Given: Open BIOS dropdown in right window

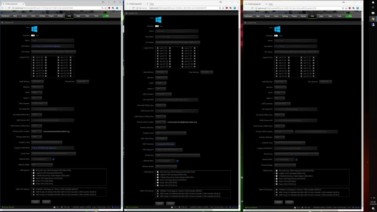Looking at the screenshot, I should point(280,93).
